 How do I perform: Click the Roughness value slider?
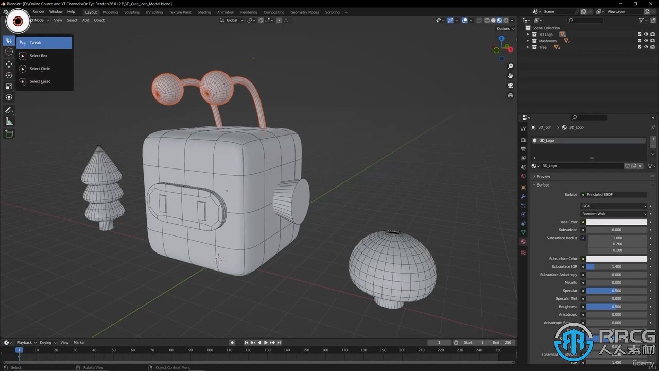pos(616,307)
